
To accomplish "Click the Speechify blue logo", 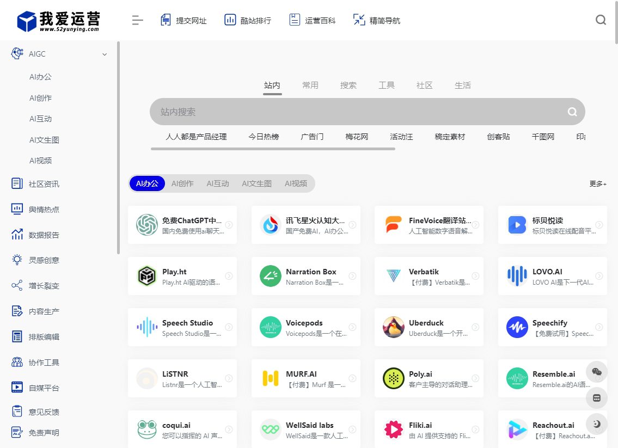I will coord(517,327).
